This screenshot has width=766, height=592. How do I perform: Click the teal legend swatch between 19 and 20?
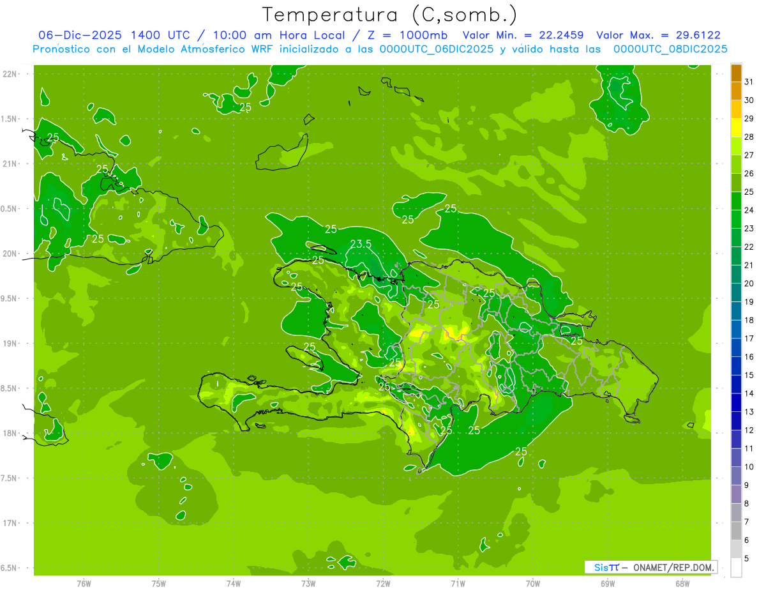(x=736, y=293)
